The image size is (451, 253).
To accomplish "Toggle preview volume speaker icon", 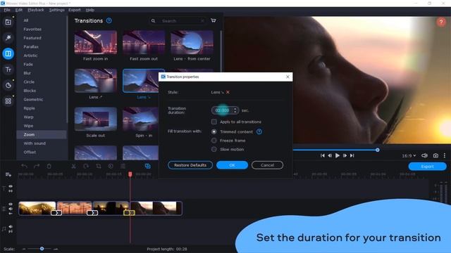I will pos(424,155).
